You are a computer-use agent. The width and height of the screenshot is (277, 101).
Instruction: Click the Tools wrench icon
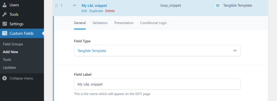tap(5, 15)
